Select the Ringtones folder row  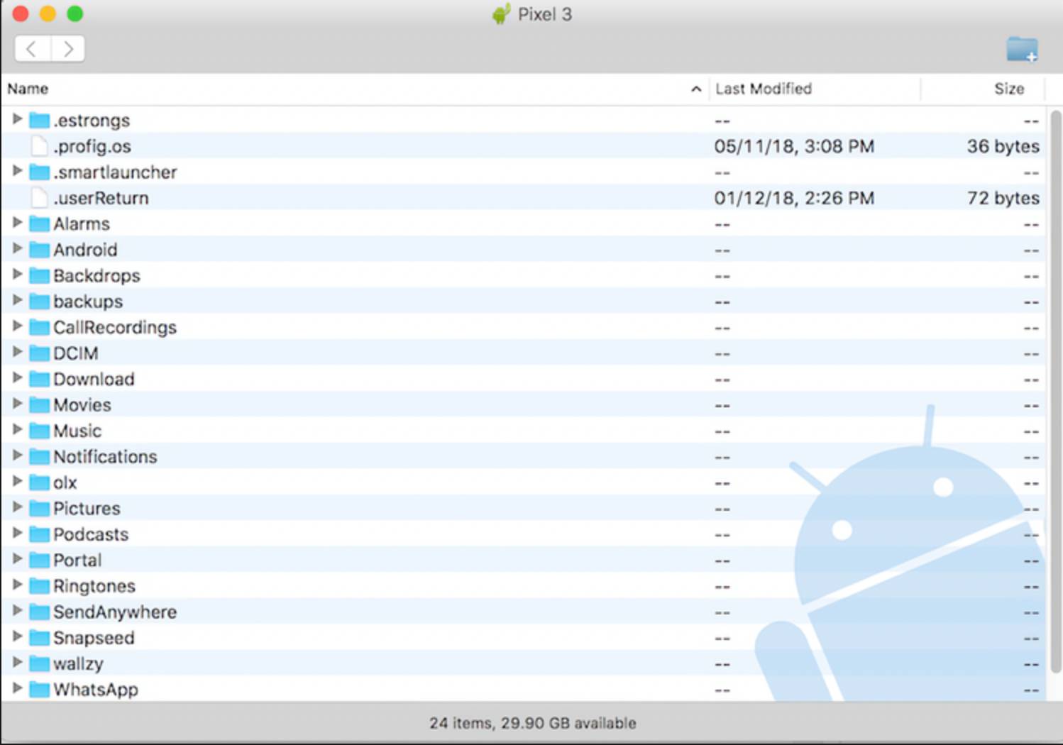pyautogui.click(x=94, y=585)
